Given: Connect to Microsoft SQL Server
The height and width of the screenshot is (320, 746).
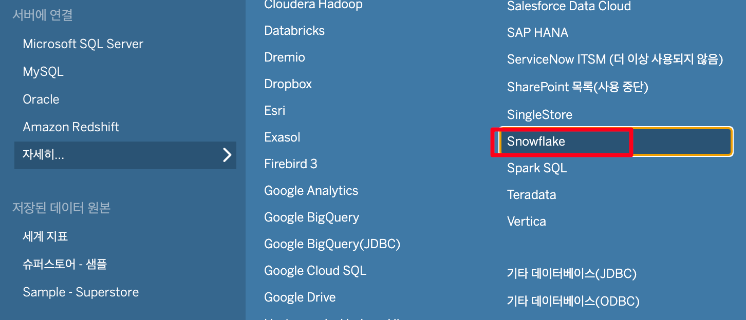Looking at the screenshot, I should [x=83, y=44].
